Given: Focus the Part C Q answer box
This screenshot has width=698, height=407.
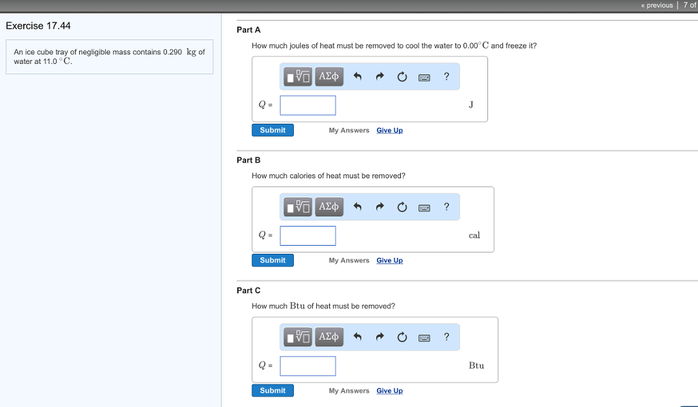Looking at the screenshot, I should tap(307, 365).
